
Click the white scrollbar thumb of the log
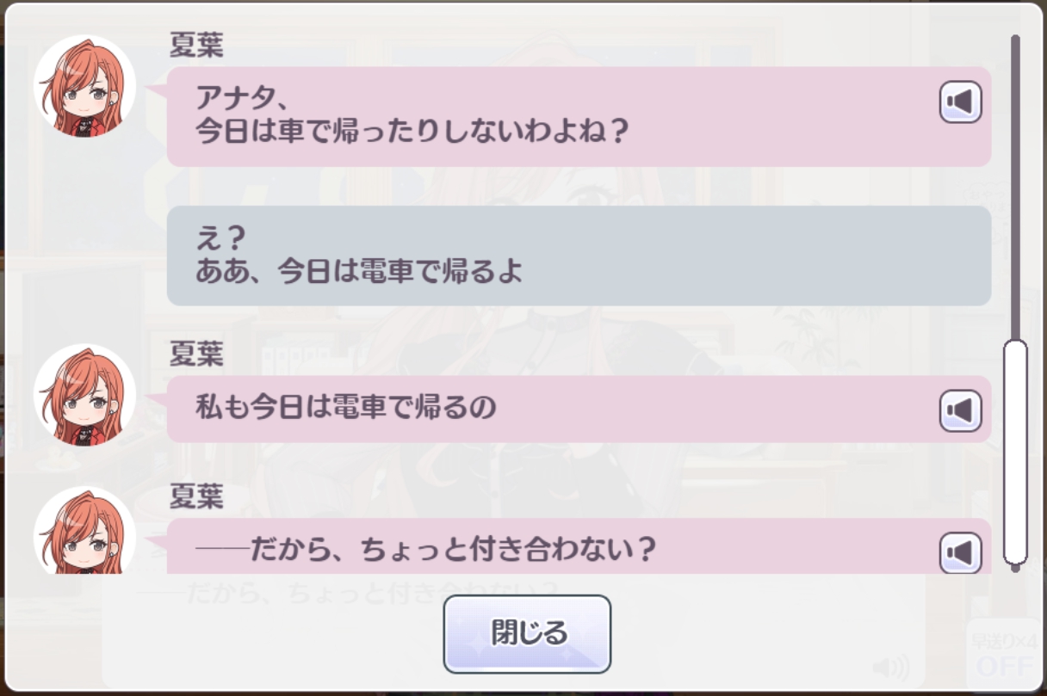(x=1016, y=452)
